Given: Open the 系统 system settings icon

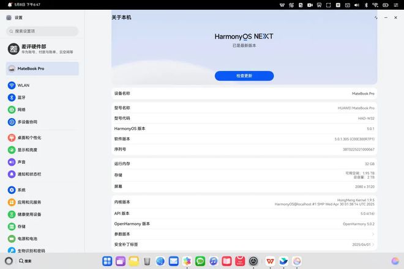Looking at the screenshot, I should click(12, 190).
